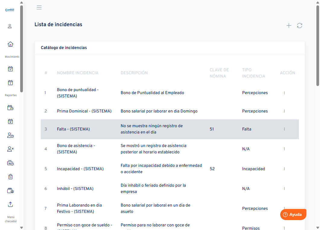Select the 'Prima Dominical - (SISTEMA)' row name
This screenshot has height=230, width=320.
coord(84,111)
